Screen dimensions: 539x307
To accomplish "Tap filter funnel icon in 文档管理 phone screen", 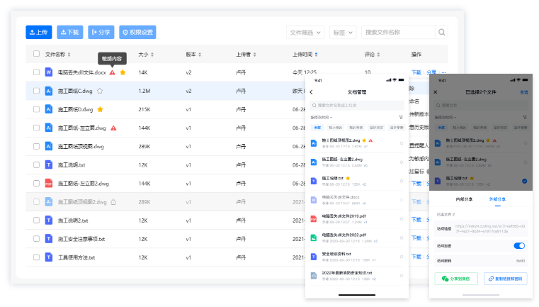I will pyautogui.click(x=401, y=118).
